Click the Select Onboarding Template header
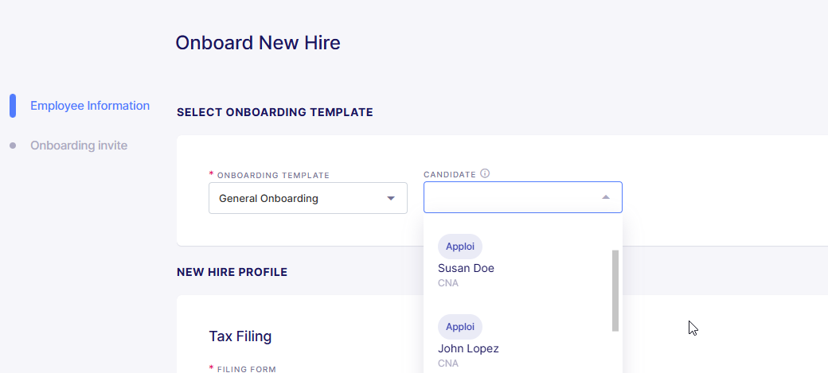The image size is (828, 373). point(275,112)
